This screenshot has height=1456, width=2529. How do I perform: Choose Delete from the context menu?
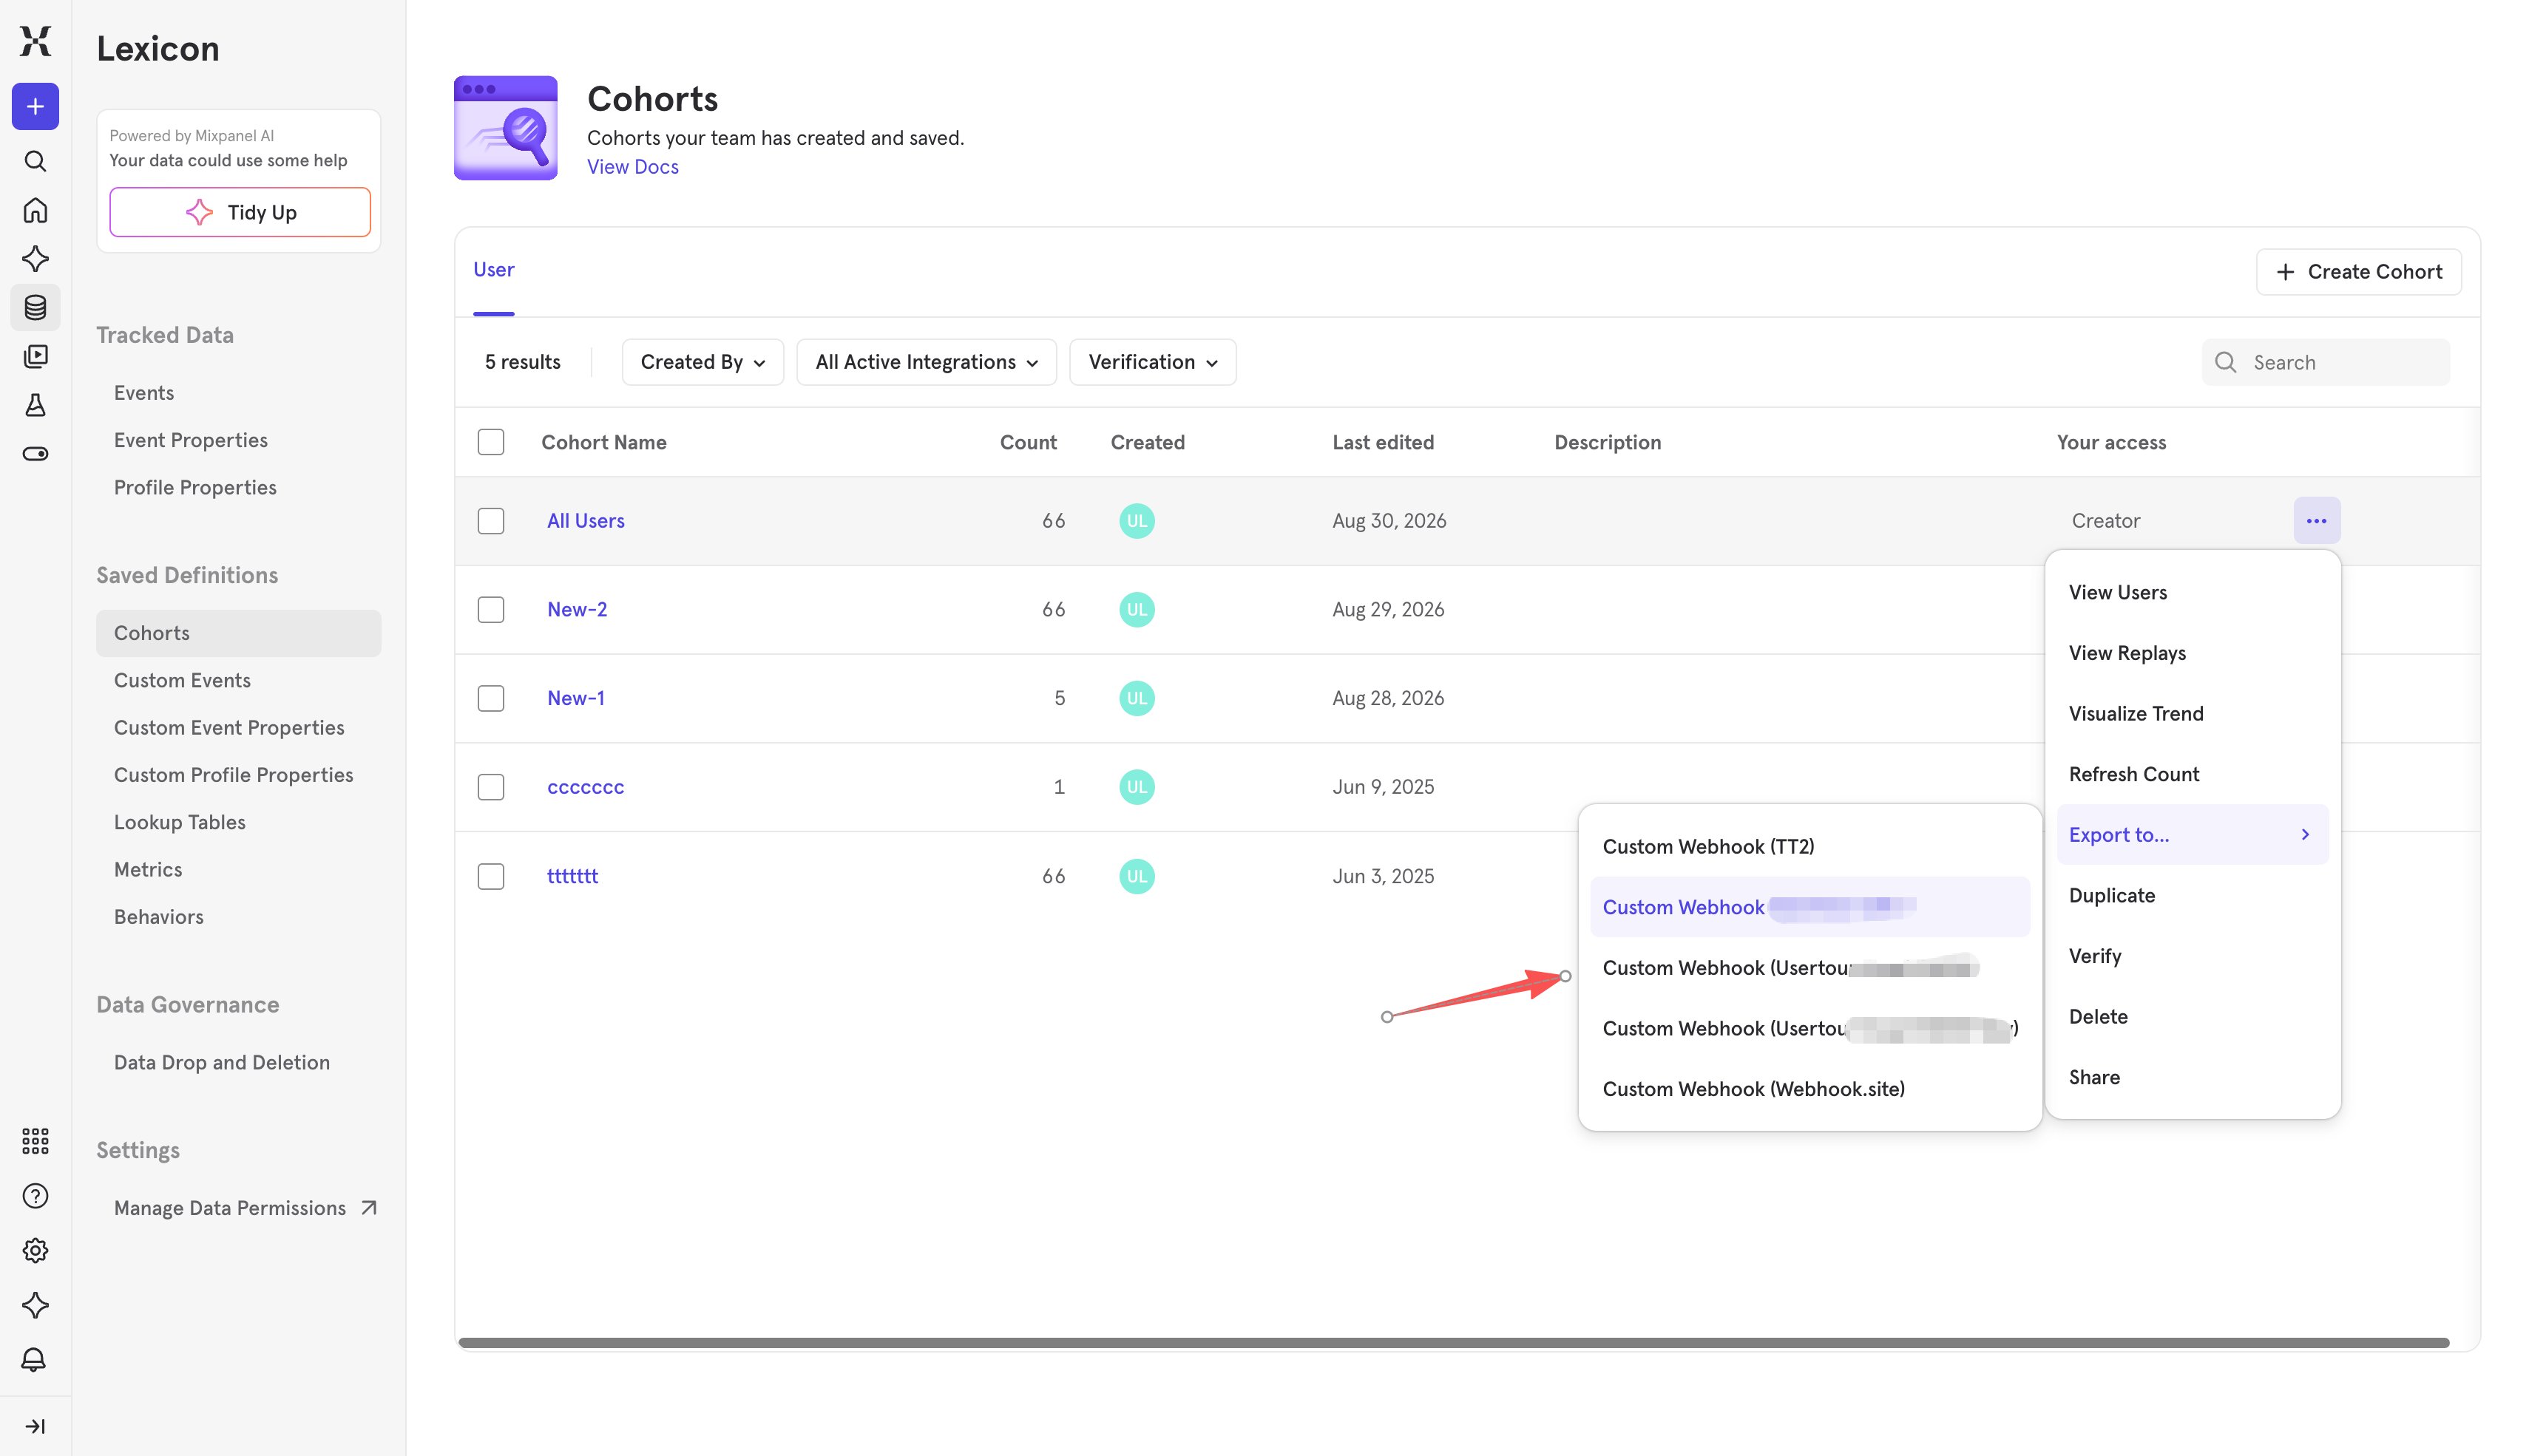click(2192, 1017)
